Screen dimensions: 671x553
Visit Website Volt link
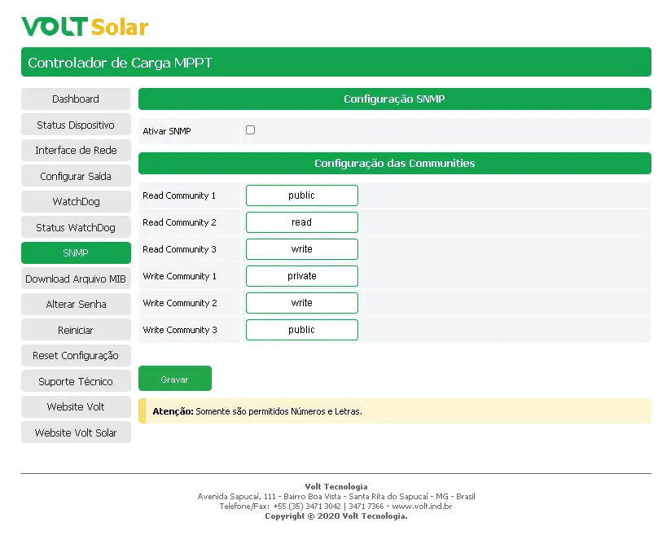pos(76,407)
